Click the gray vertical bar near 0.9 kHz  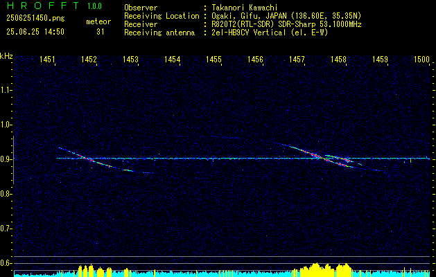click(x=13, y=160)
